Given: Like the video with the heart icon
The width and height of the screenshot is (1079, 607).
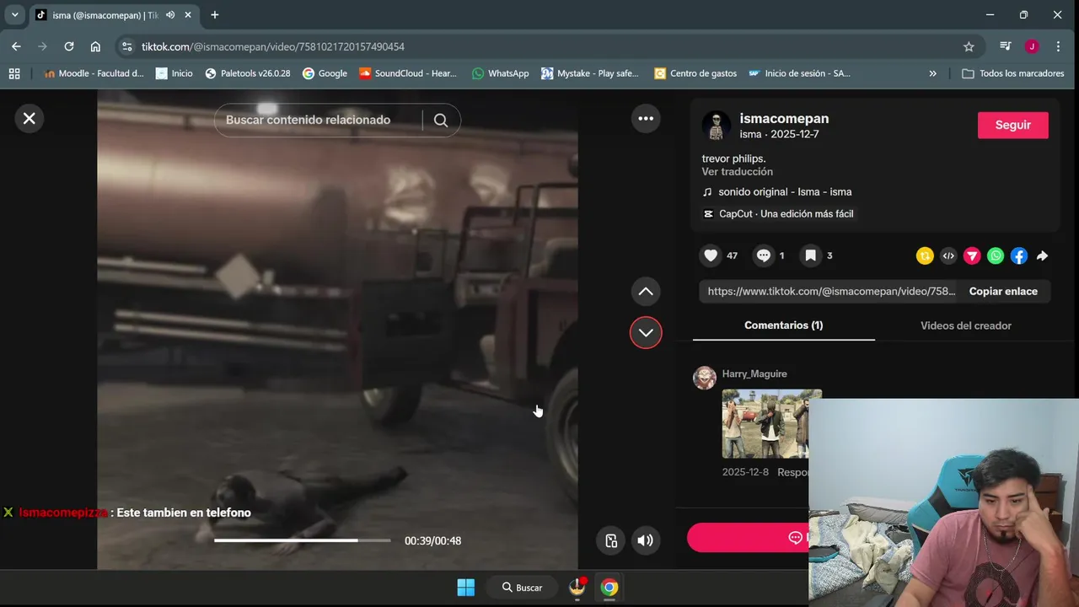Looking at the screenshot, I should pos(711,255).
